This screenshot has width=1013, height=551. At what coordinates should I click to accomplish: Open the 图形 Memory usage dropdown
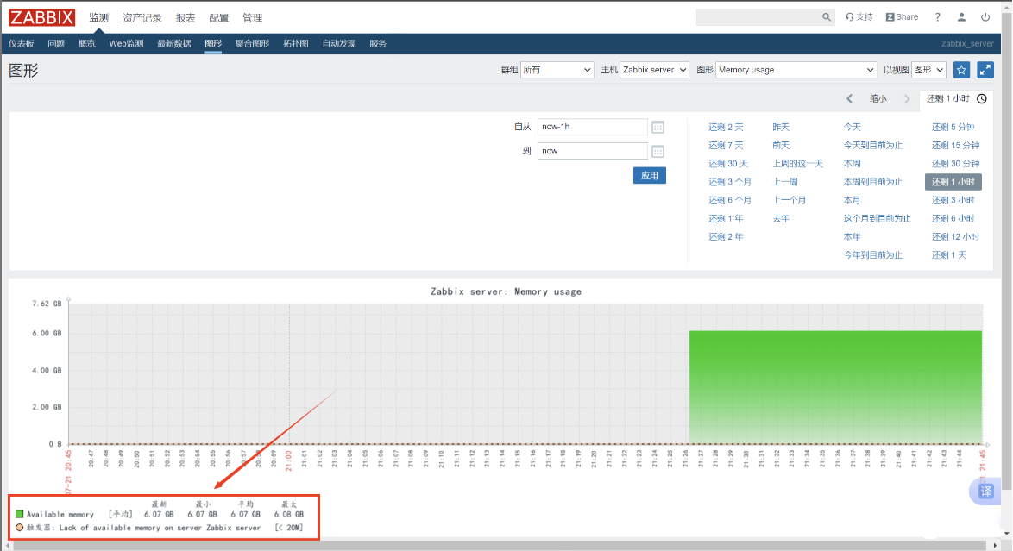tap(796, 70)
